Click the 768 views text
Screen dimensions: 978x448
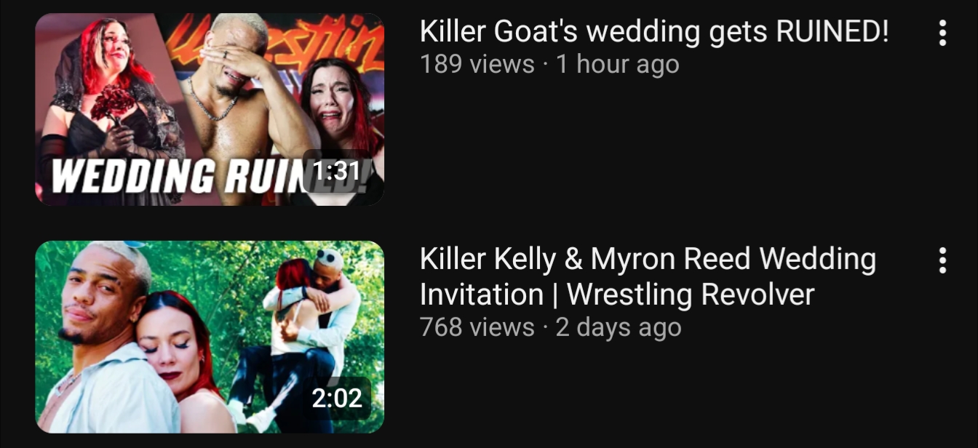477,327
